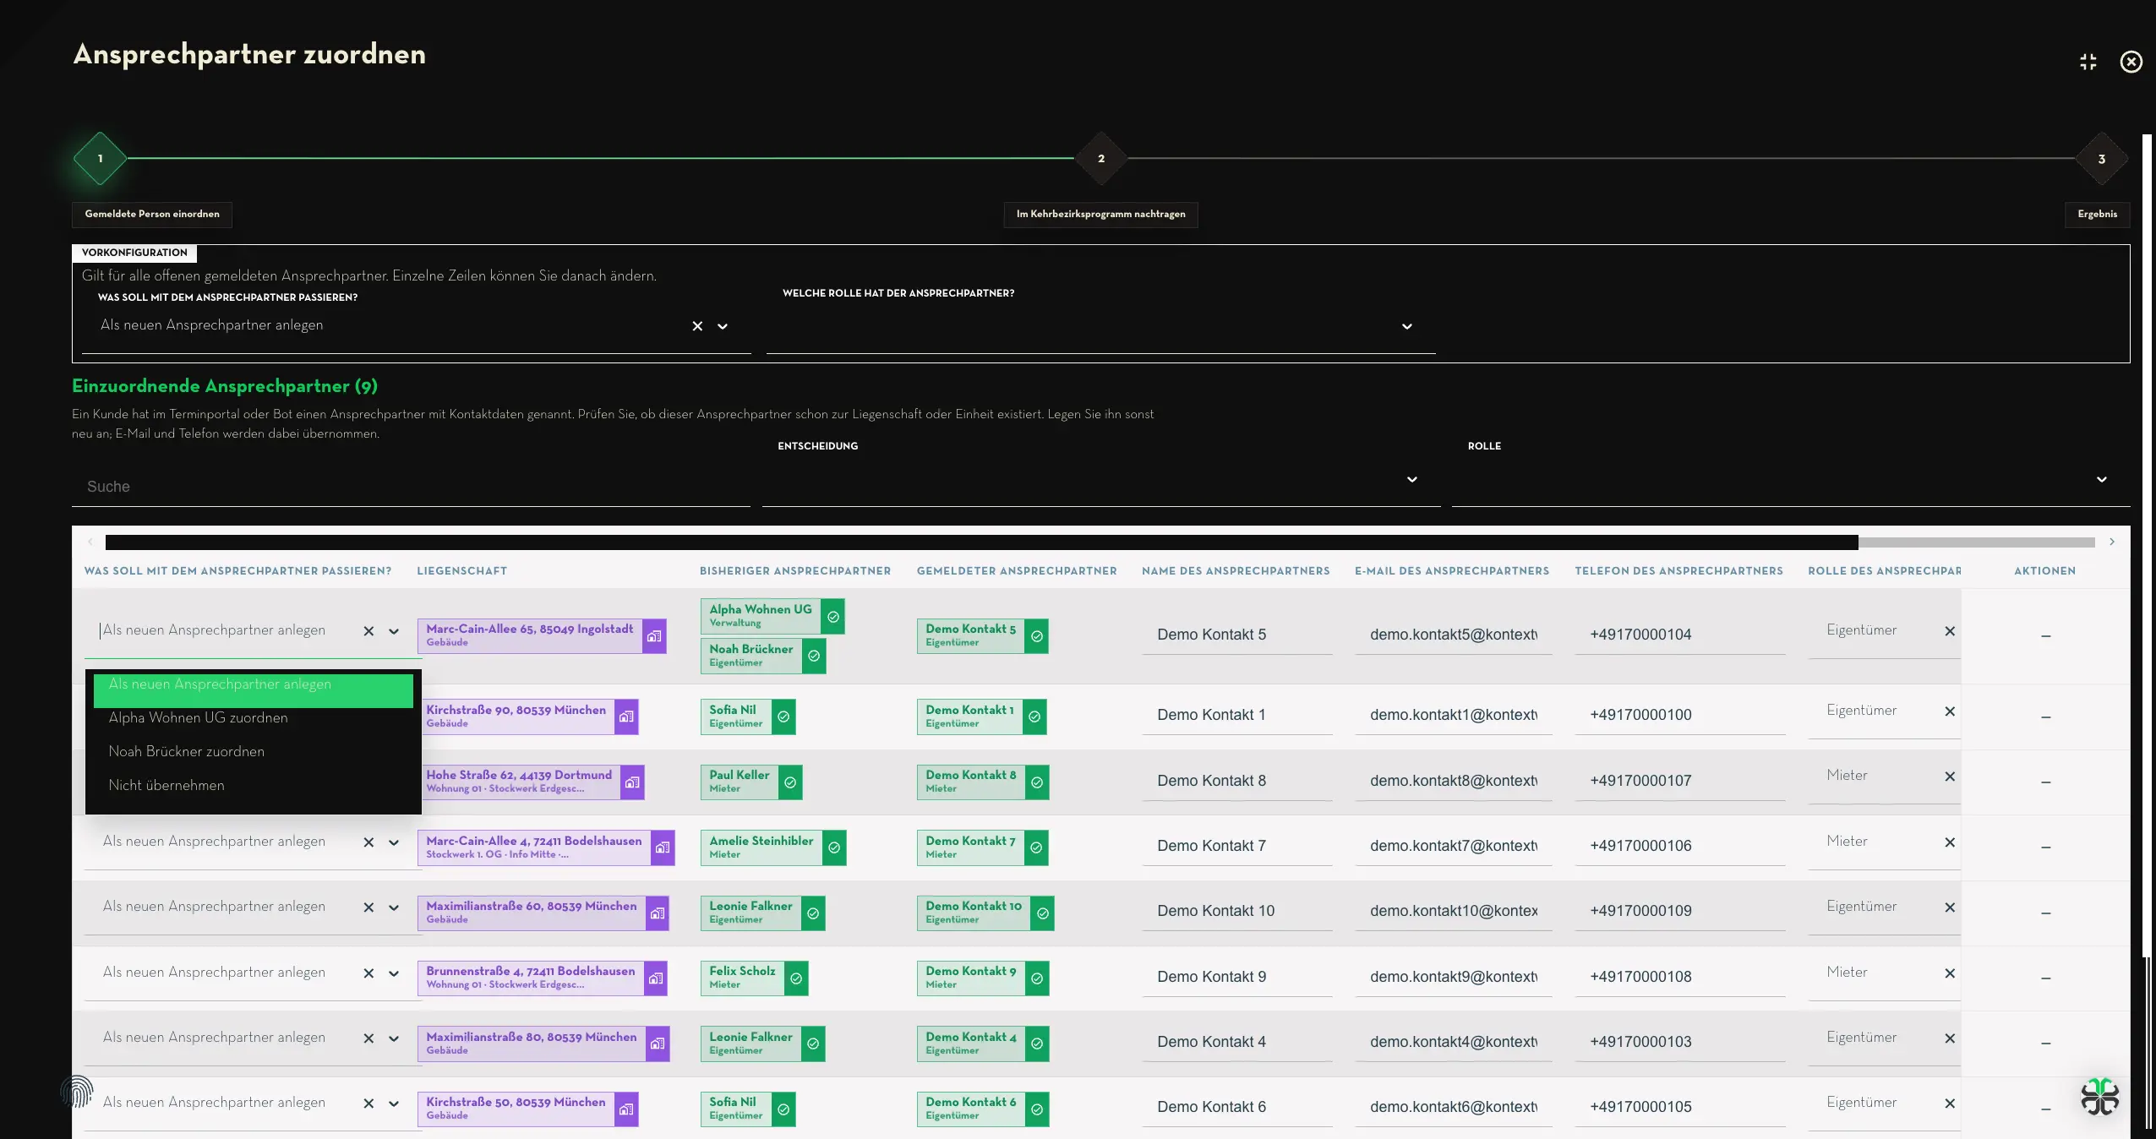Click the fingerprint icon at bottom left

point(77,1091)
